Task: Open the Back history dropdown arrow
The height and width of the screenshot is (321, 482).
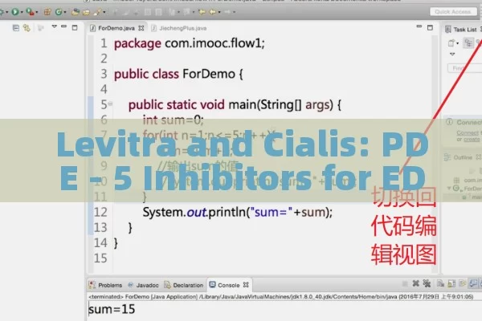Action: tap(219, 12)
